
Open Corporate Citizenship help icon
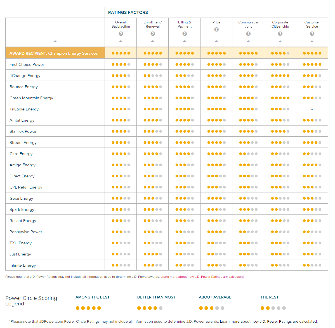(x=280, y=34)
